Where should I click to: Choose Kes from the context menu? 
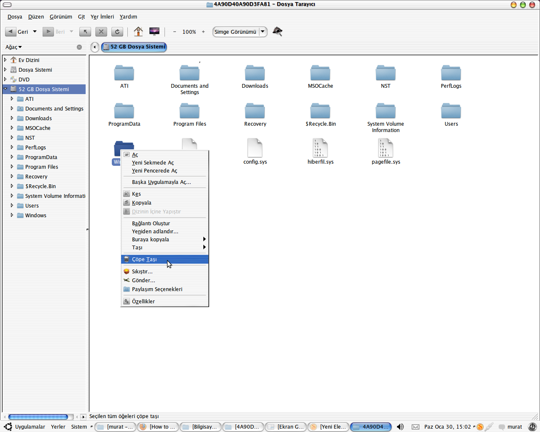[165, 194]
